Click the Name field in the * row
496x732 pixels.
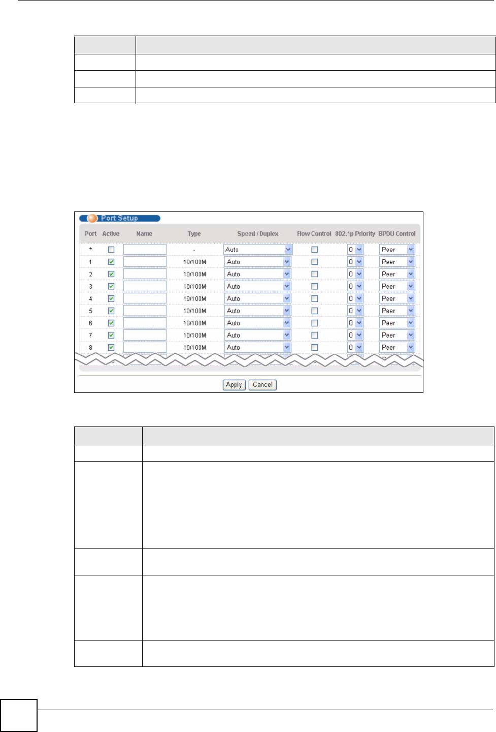[145, 250]
